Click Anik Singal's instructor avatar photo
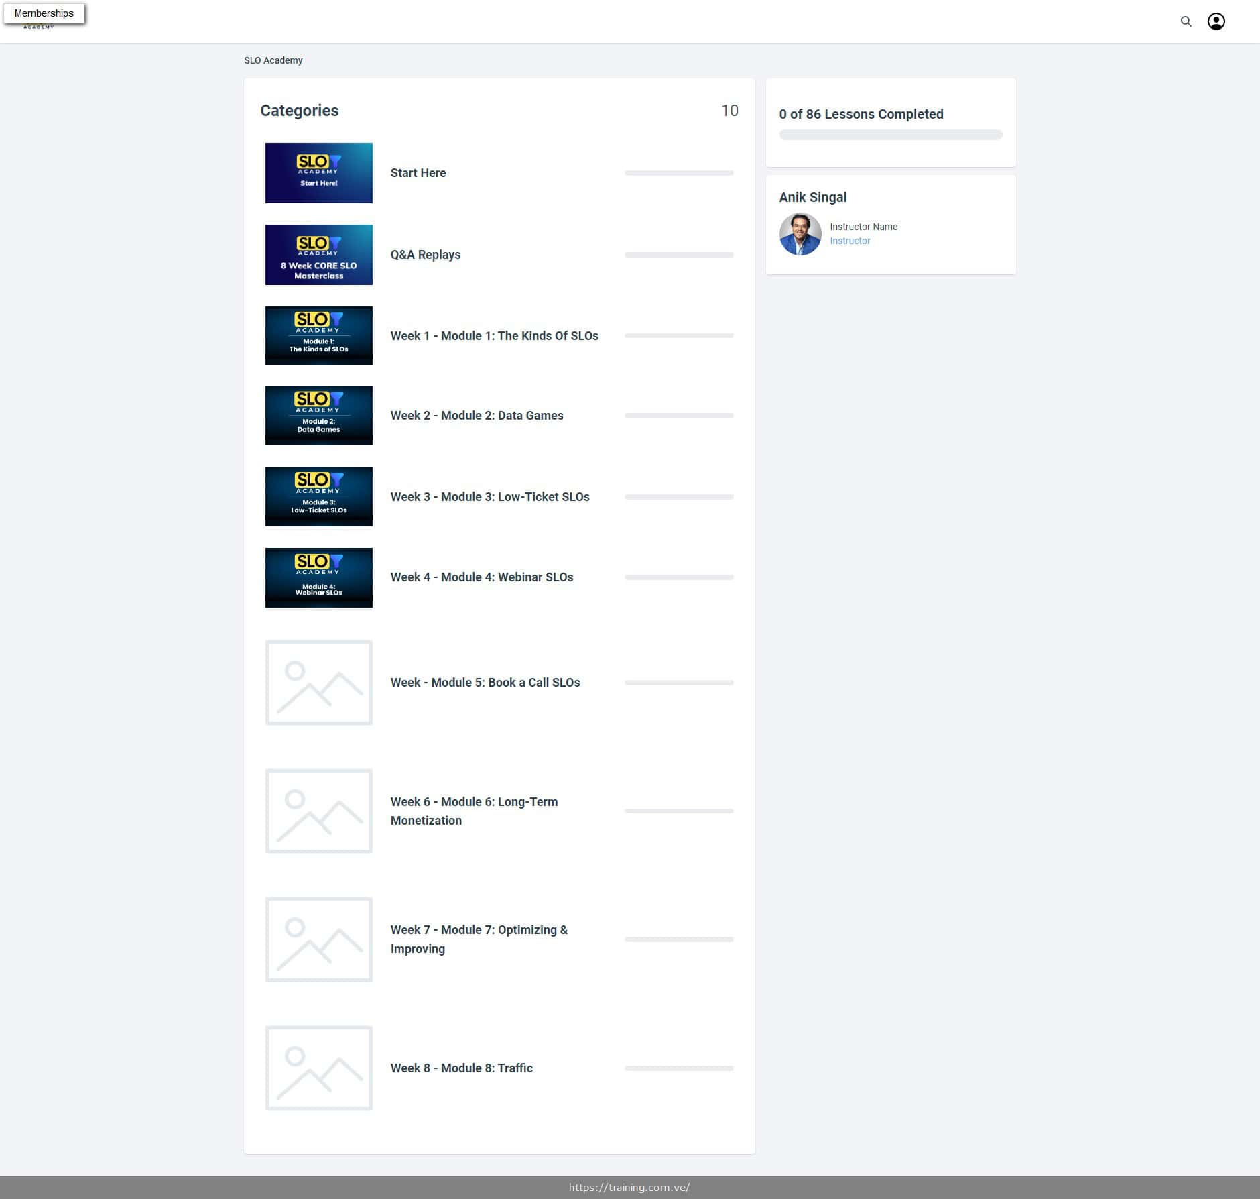The height and width of the screenshot is (1199, 1260). coord(800,234)
